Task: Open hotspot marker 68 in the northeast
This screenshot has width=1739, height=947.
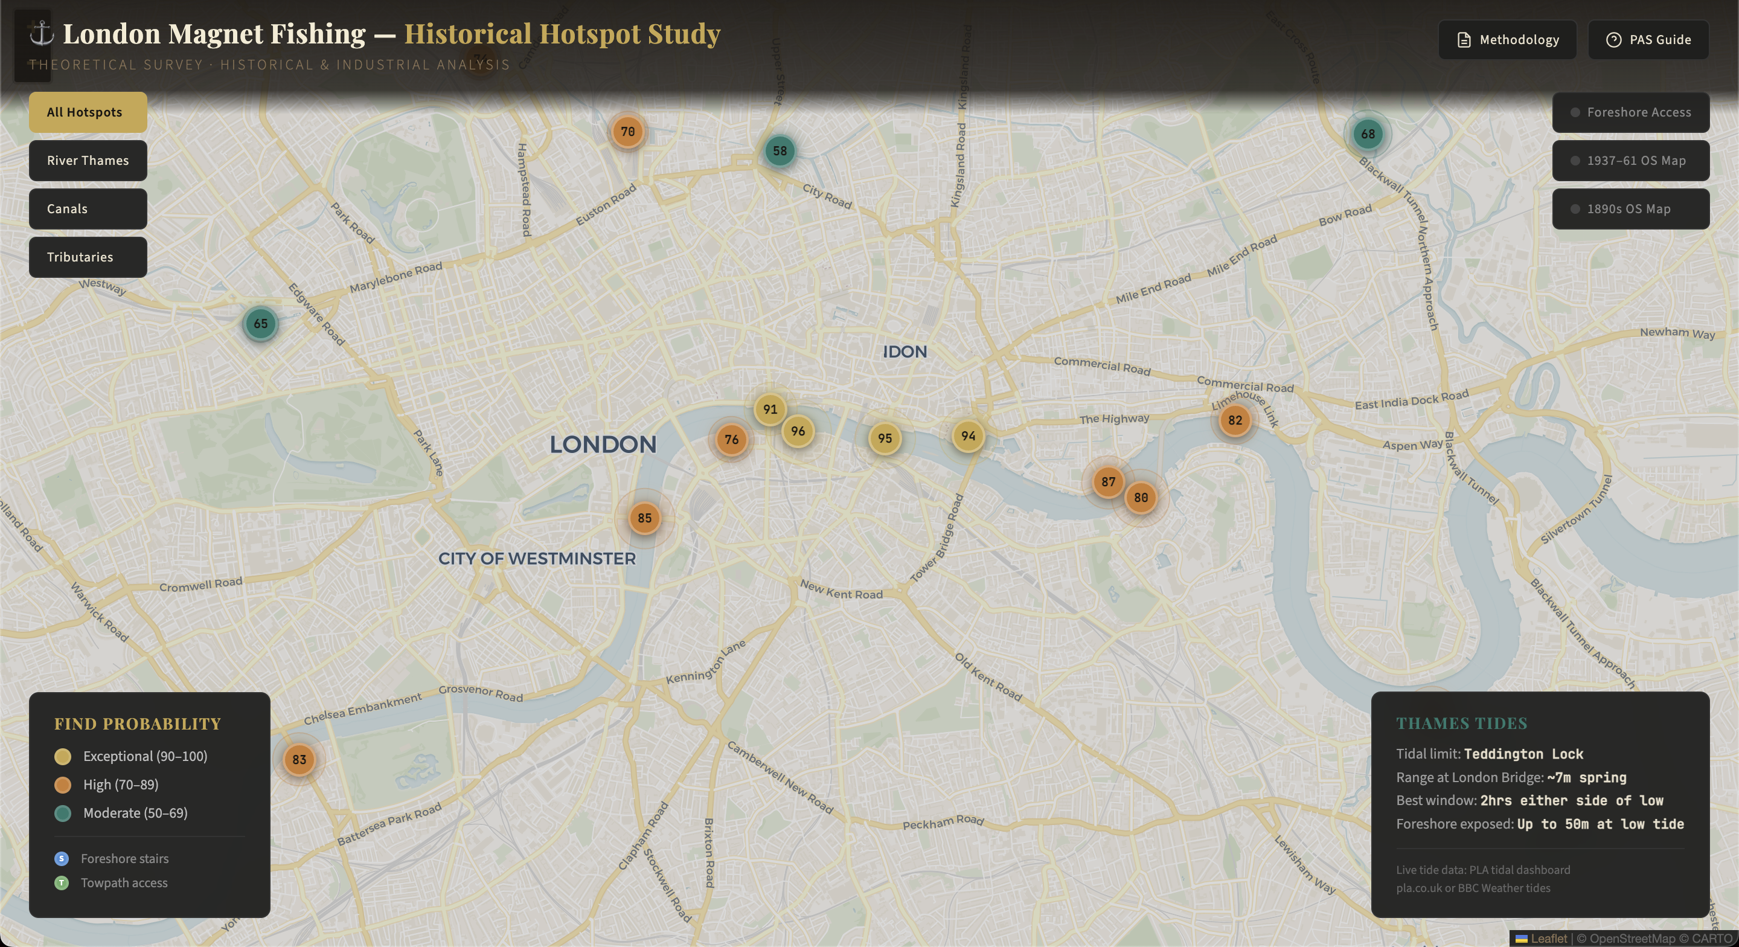Action: [1368, 133]
